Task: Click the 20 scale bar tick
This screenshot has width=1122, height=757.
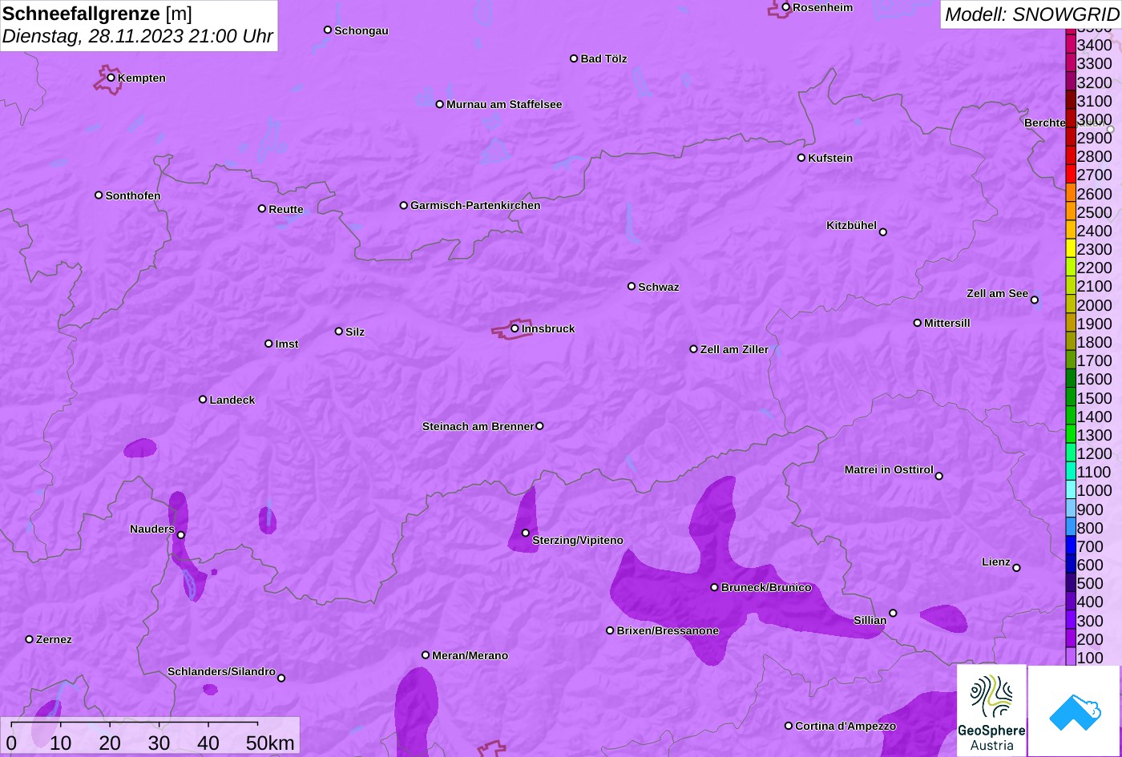Action: [x=110, y=743]
